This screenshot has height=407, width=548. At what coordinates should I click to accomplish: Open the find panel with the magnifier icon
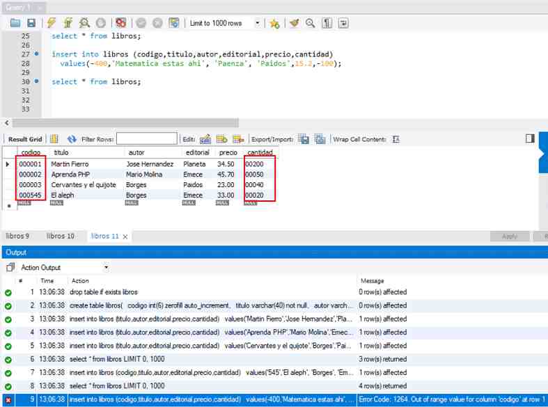(310, 23)
